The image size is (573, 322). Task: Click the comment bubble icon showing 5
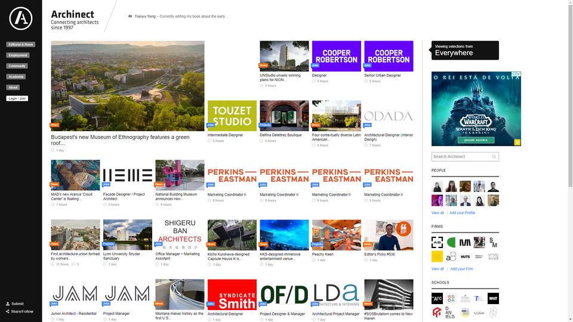(73, 264)
